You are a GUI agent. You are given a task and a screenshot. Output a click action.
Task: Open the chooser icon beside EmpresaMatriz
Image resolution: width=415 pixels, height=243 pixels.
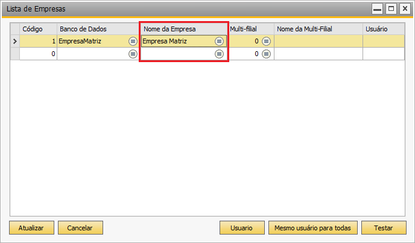[133, 41]
